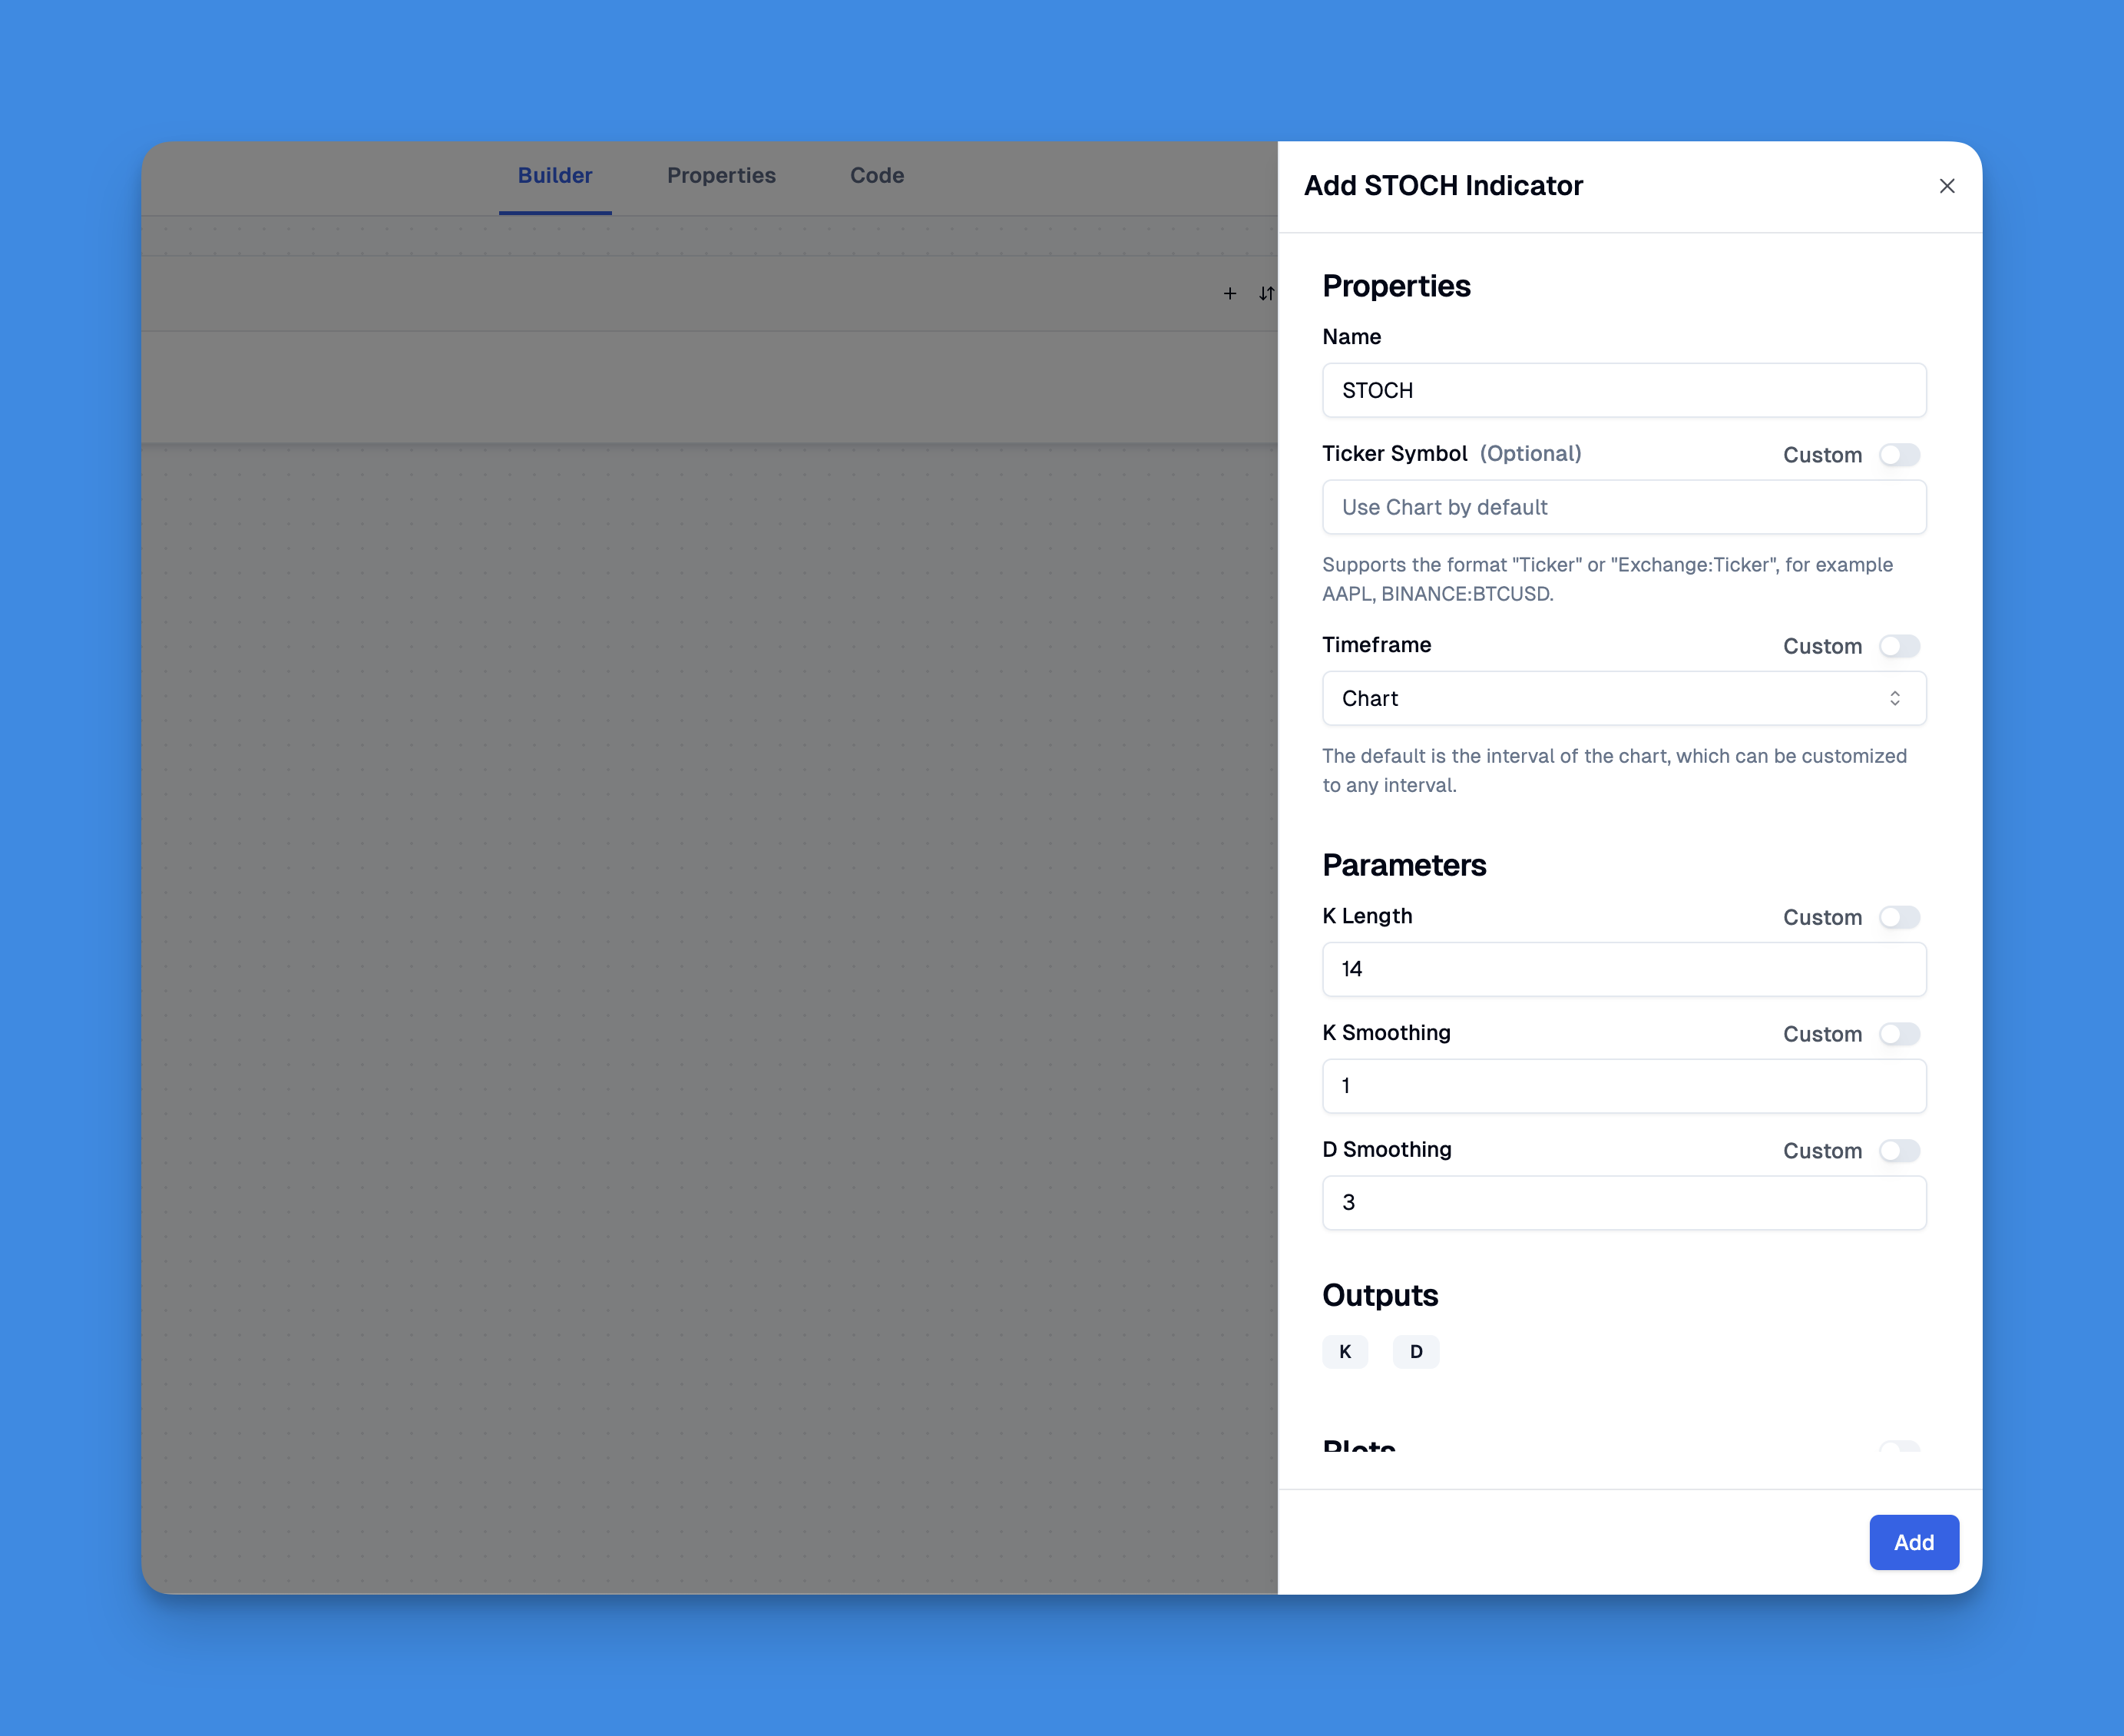Click the STOCH name input field
The height and width of the screenshot is (1736, 2124).
coord(1625,388)
